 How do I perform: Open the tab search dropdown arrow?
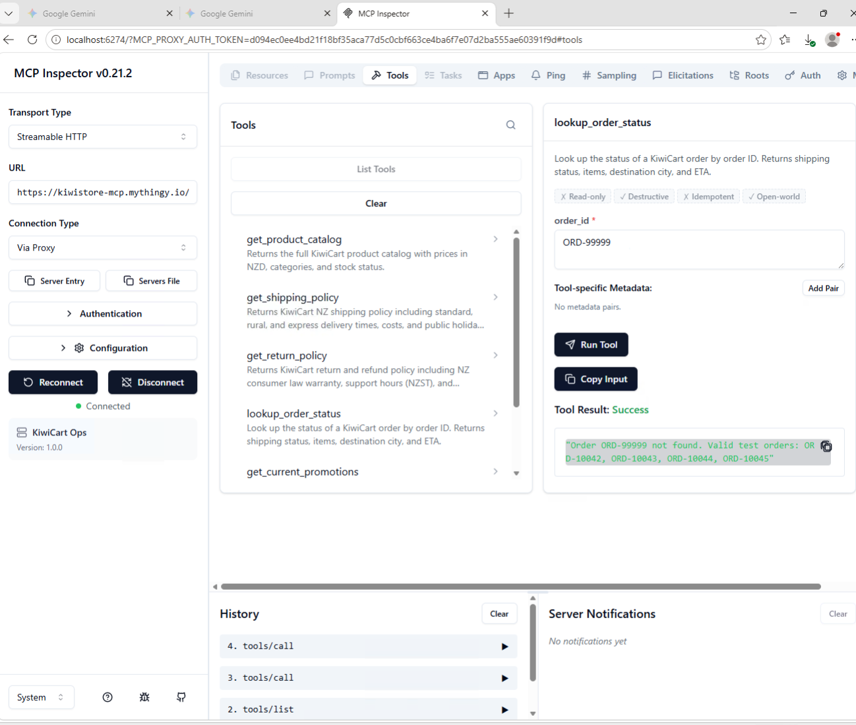9,13
